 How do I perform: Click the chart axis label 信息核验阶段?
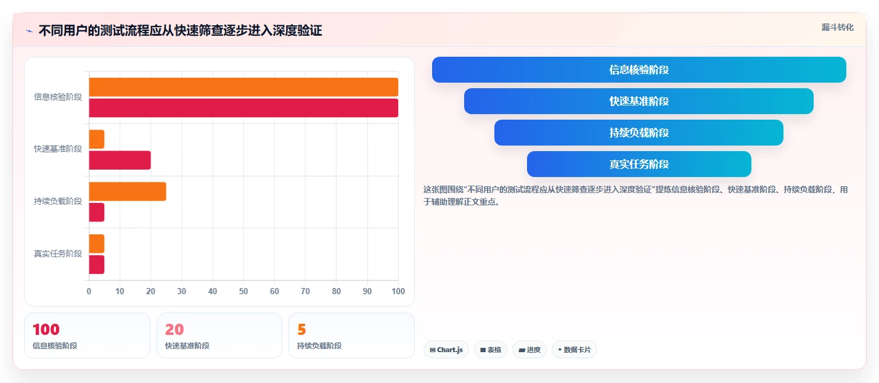click(x=58, y=97)
